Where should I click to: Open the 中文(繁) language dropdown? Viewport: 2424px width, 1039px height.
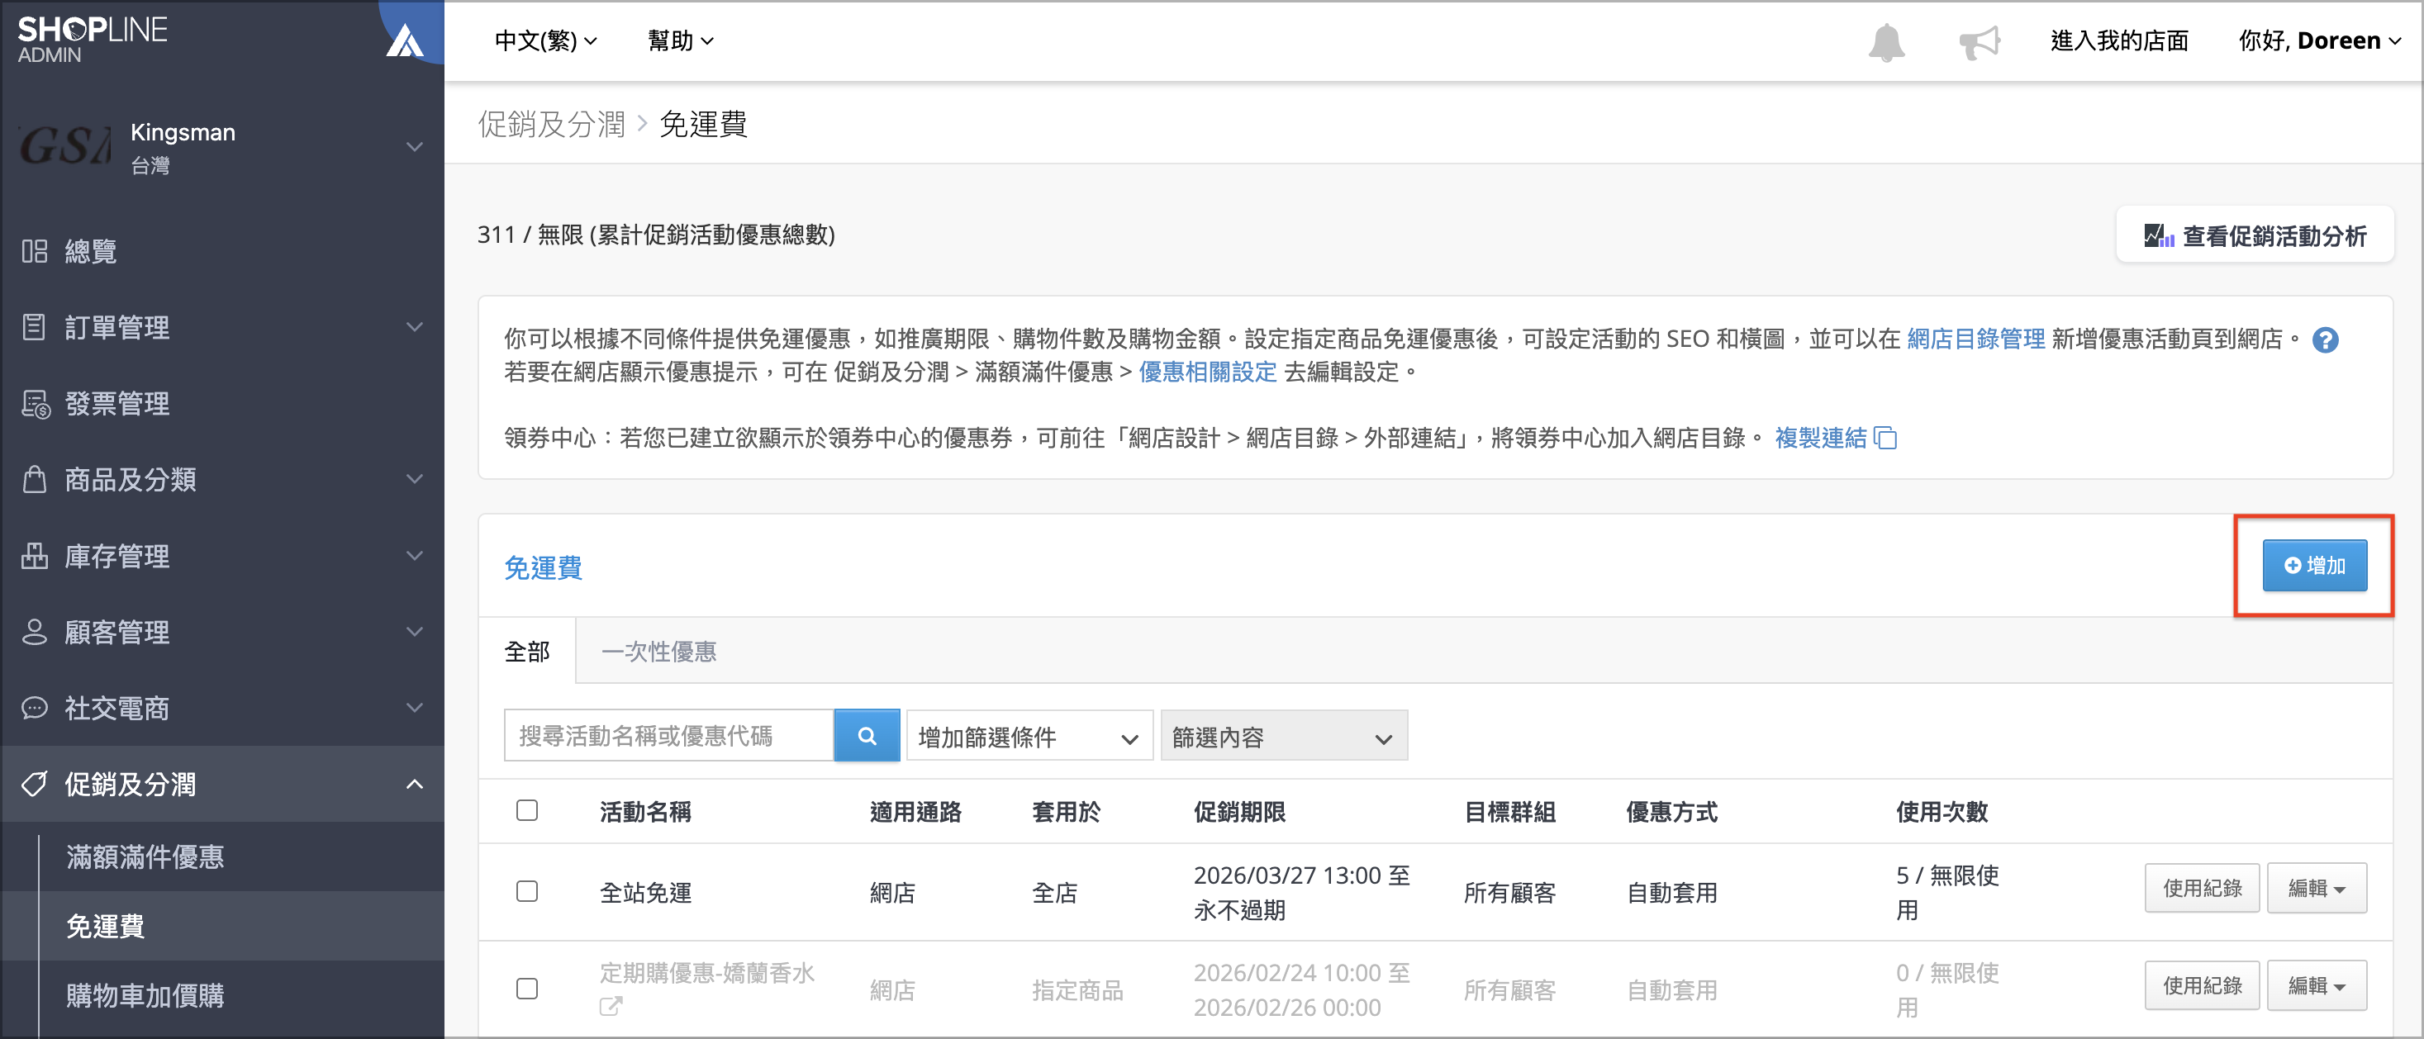tap(546, 40)
